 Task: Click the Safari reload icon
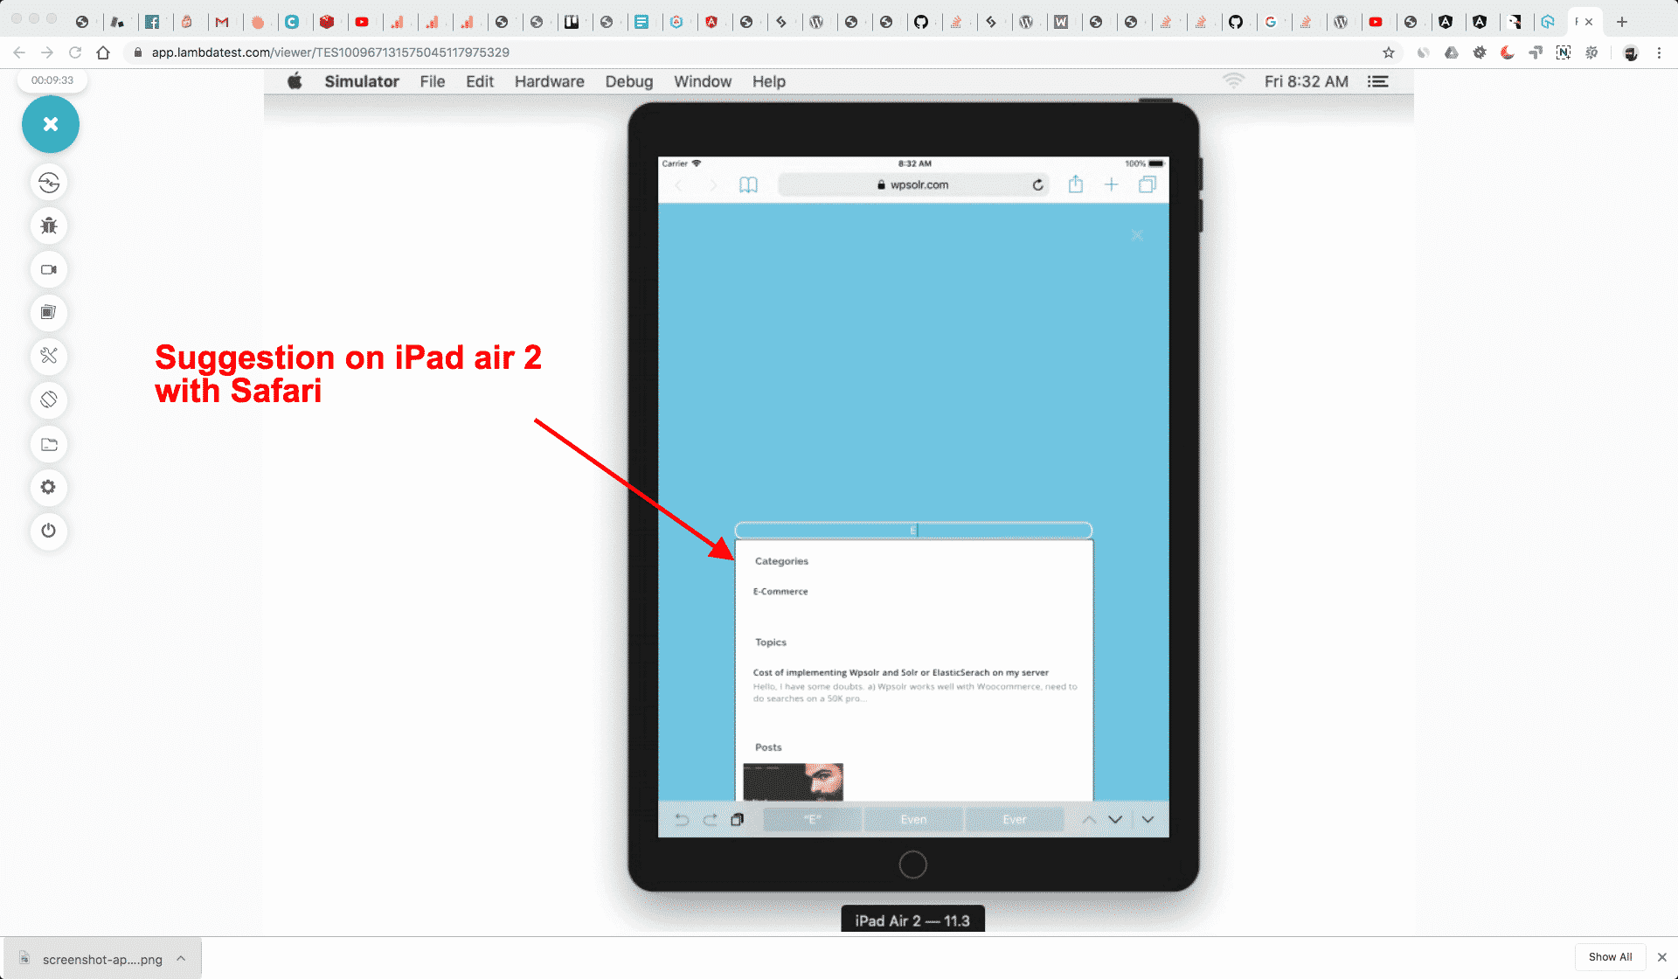1037,184
